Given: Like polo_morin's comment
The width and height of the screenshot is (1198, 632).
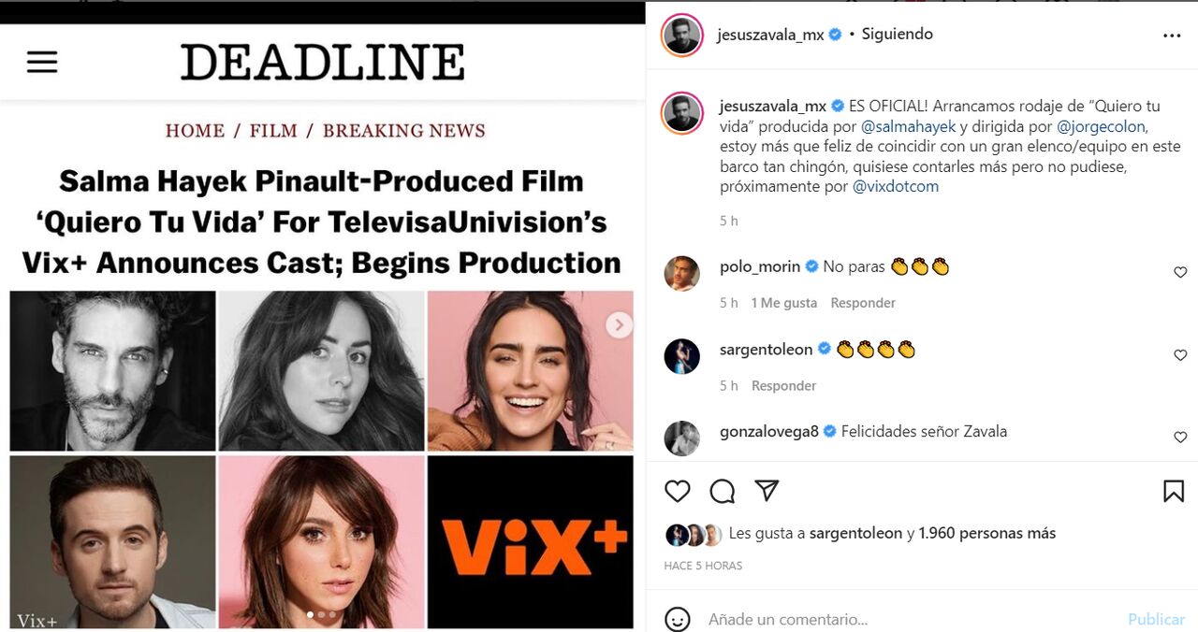Looking at the screenshot, I should coord(1180,272).
